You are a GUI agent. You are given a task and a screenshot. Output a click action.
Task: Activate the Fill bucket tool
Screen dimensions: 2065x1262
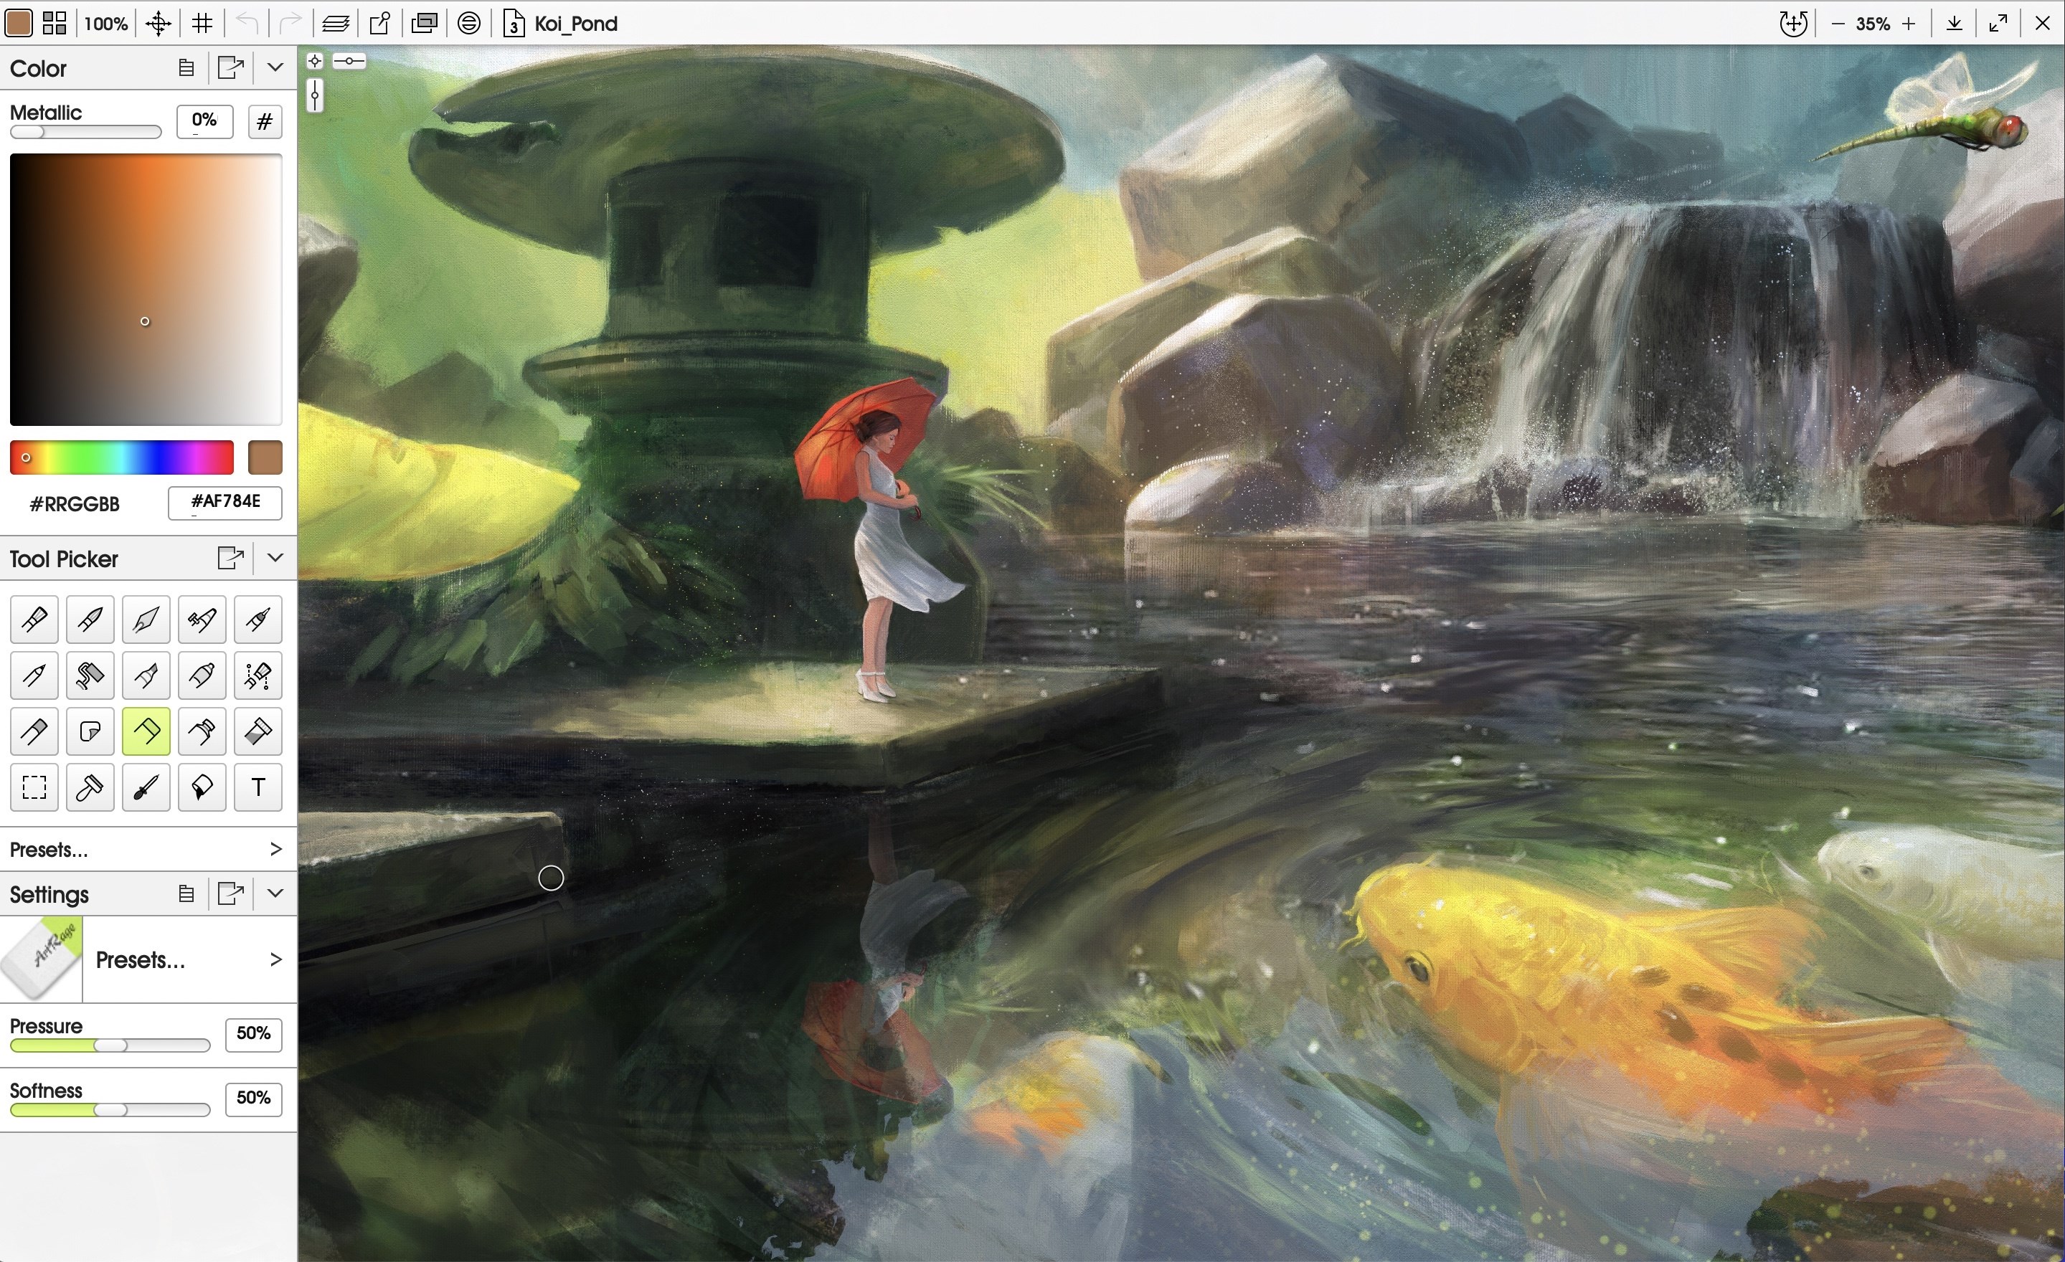pyautogui.click(x=202, y=787)
